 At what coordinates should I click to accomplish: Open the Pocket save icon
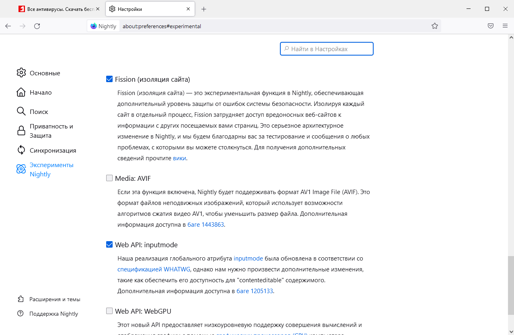tap(491, 26)
